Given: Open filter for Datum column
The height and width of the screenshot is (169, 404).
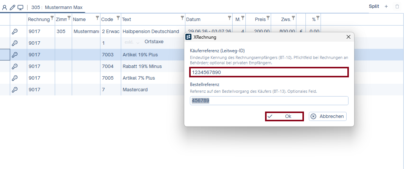Looking at the screenshot, I should coord(230,18).
